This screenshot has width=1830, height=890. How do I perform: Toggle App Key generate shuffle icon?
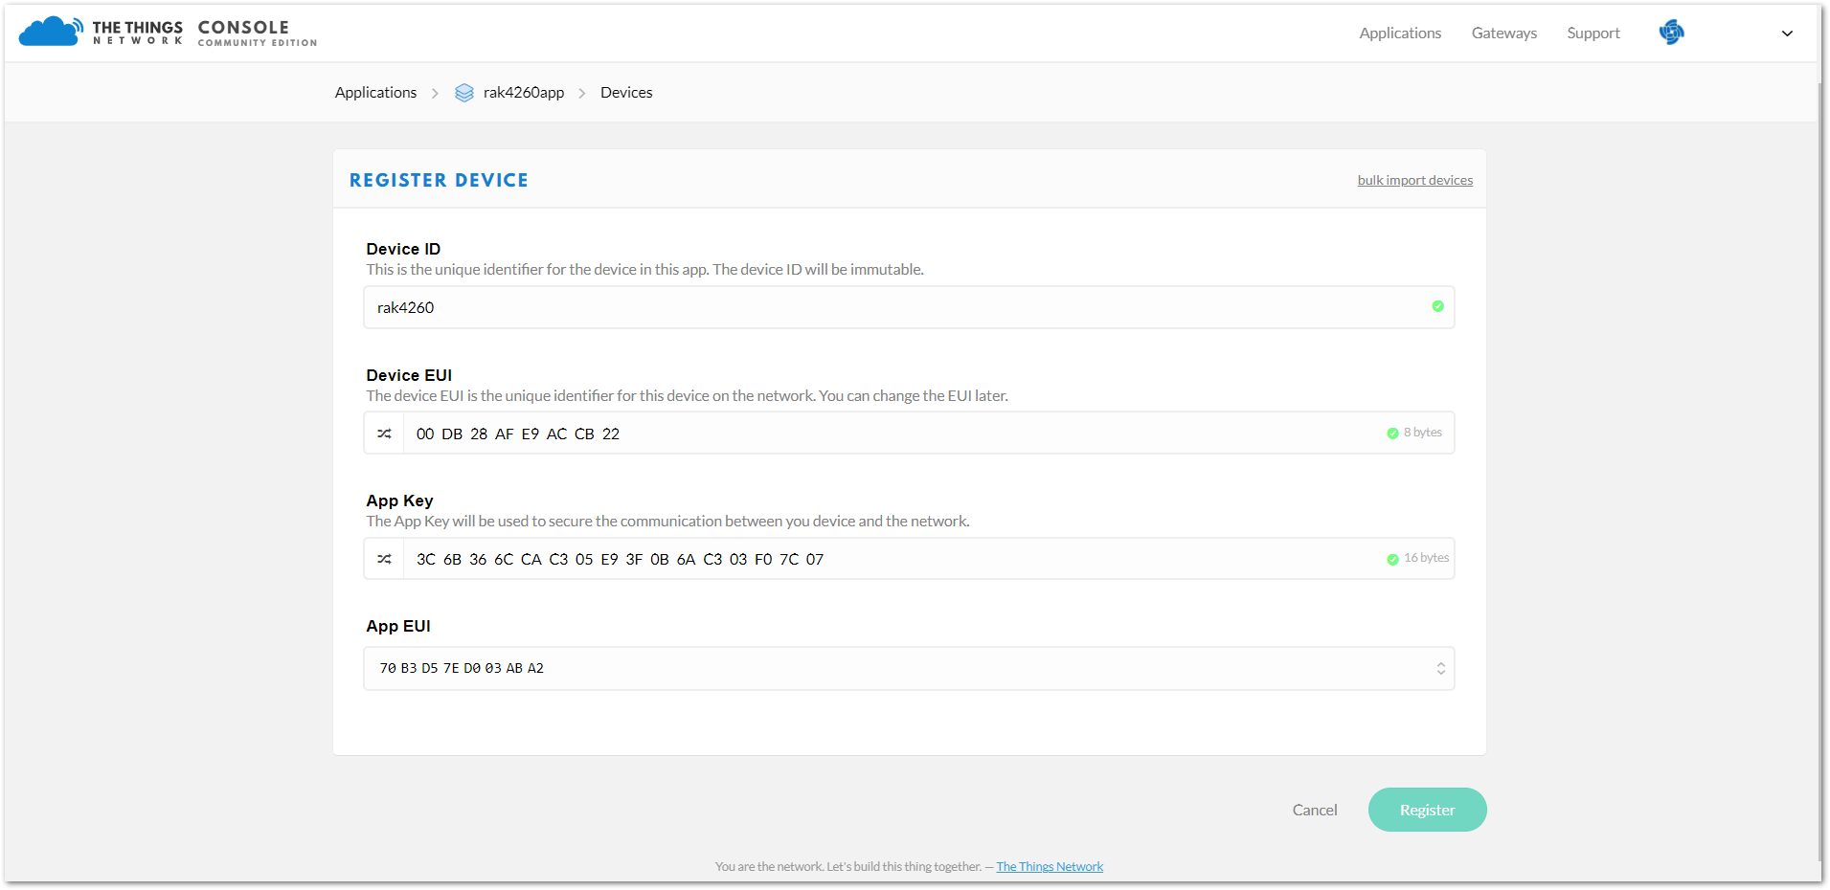[x=384, y=559]
